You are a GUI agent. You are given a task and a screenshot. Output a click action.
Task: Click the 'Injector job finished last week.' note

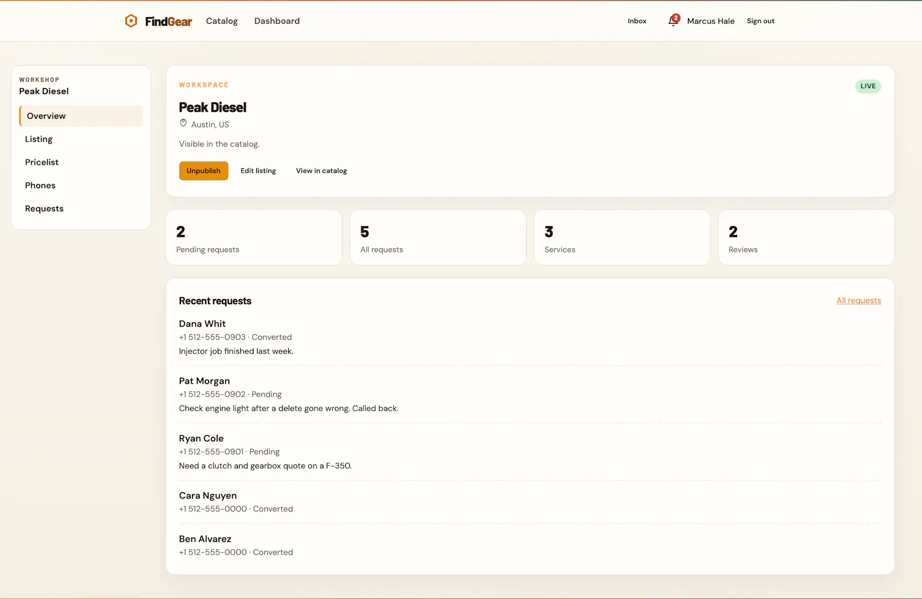(236, 351)
